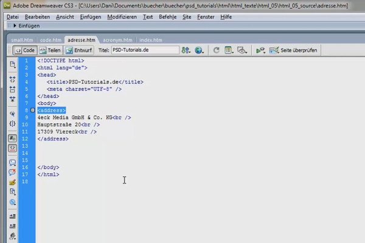Open the Hilfe menu
The width and height of the screenshot is (365, 243).
226,17
